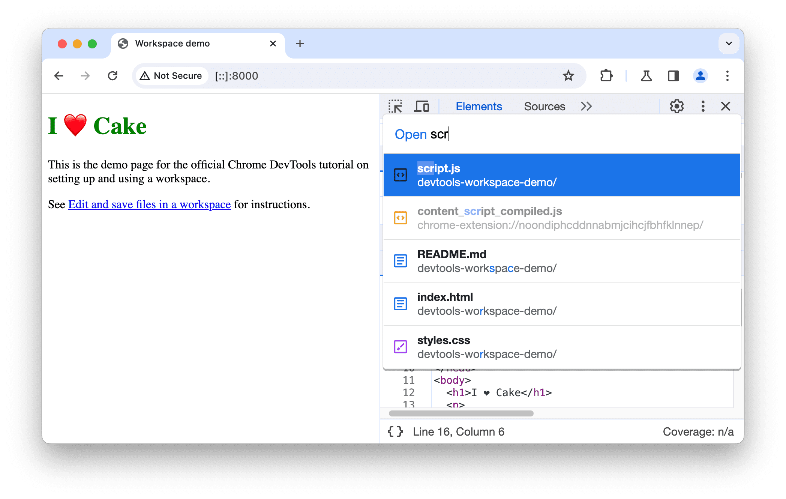This screenshot has height=499, width=786.
Task: Click the Elements panel inspection icon
Action: (397, 107)
